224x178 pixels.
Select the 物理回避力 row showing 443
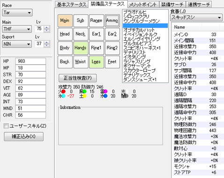pos(198,131)
